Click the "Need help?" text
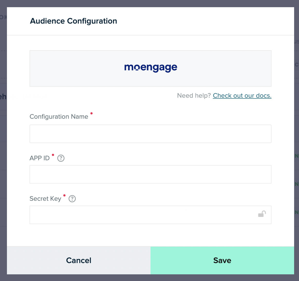 [194, 96]
